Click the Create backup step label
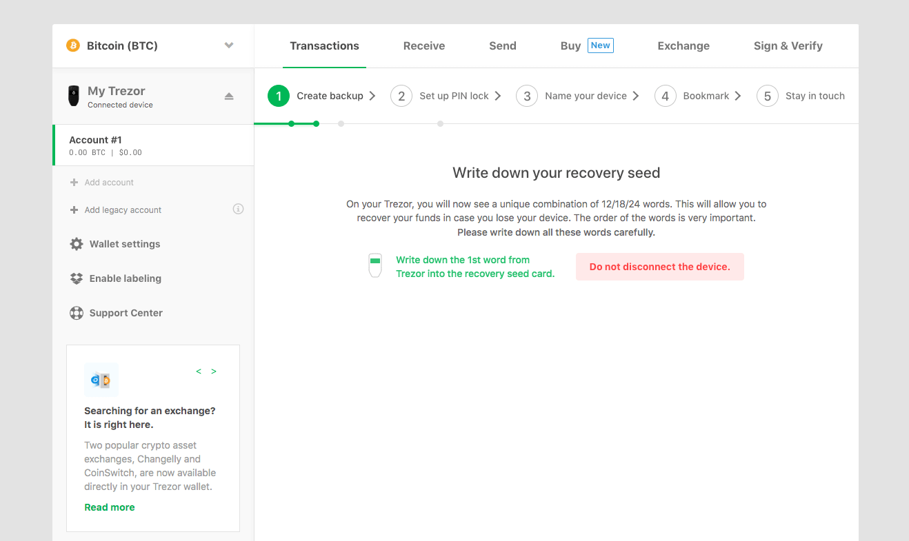Image resolution: width=909 pixels, height=541 pixels. click(330, 96)
